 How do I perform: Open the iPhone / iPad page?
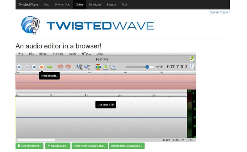[62, 5]
